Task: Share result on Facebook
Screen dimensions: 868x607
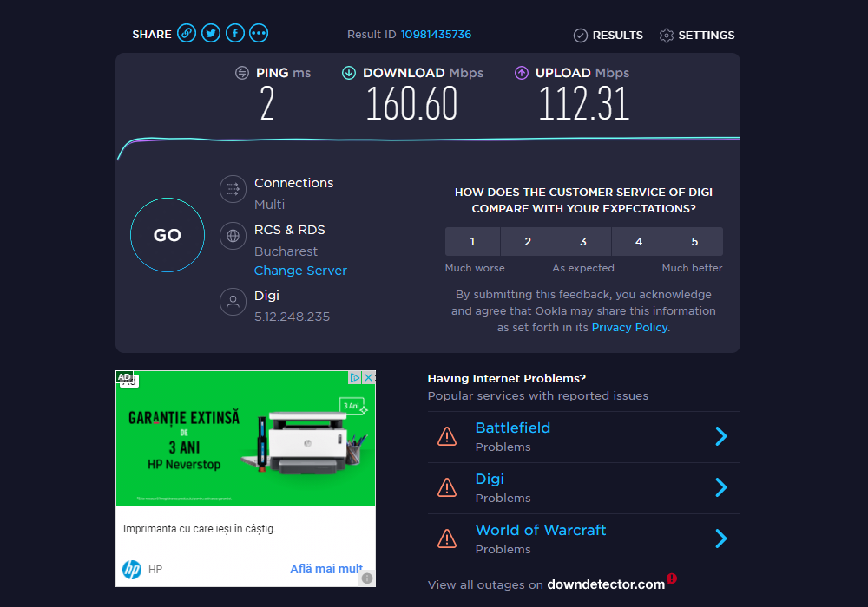Action: point(234,34)
